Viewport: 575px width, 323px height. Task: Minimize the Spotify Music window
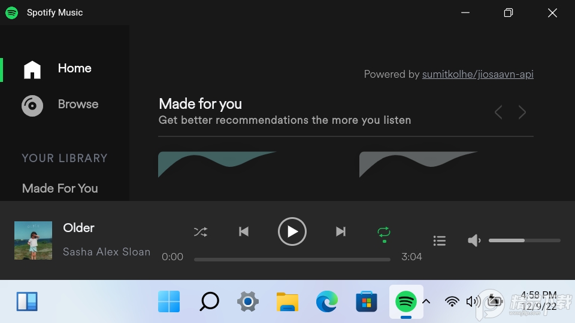coord(465,13)
